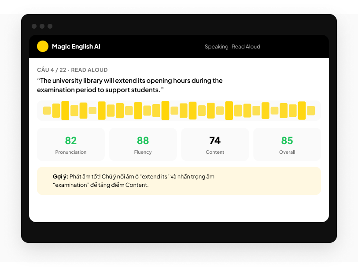The image size is (358, 271).
Task: Click the first gray window control dot
Action: [34, 26]
